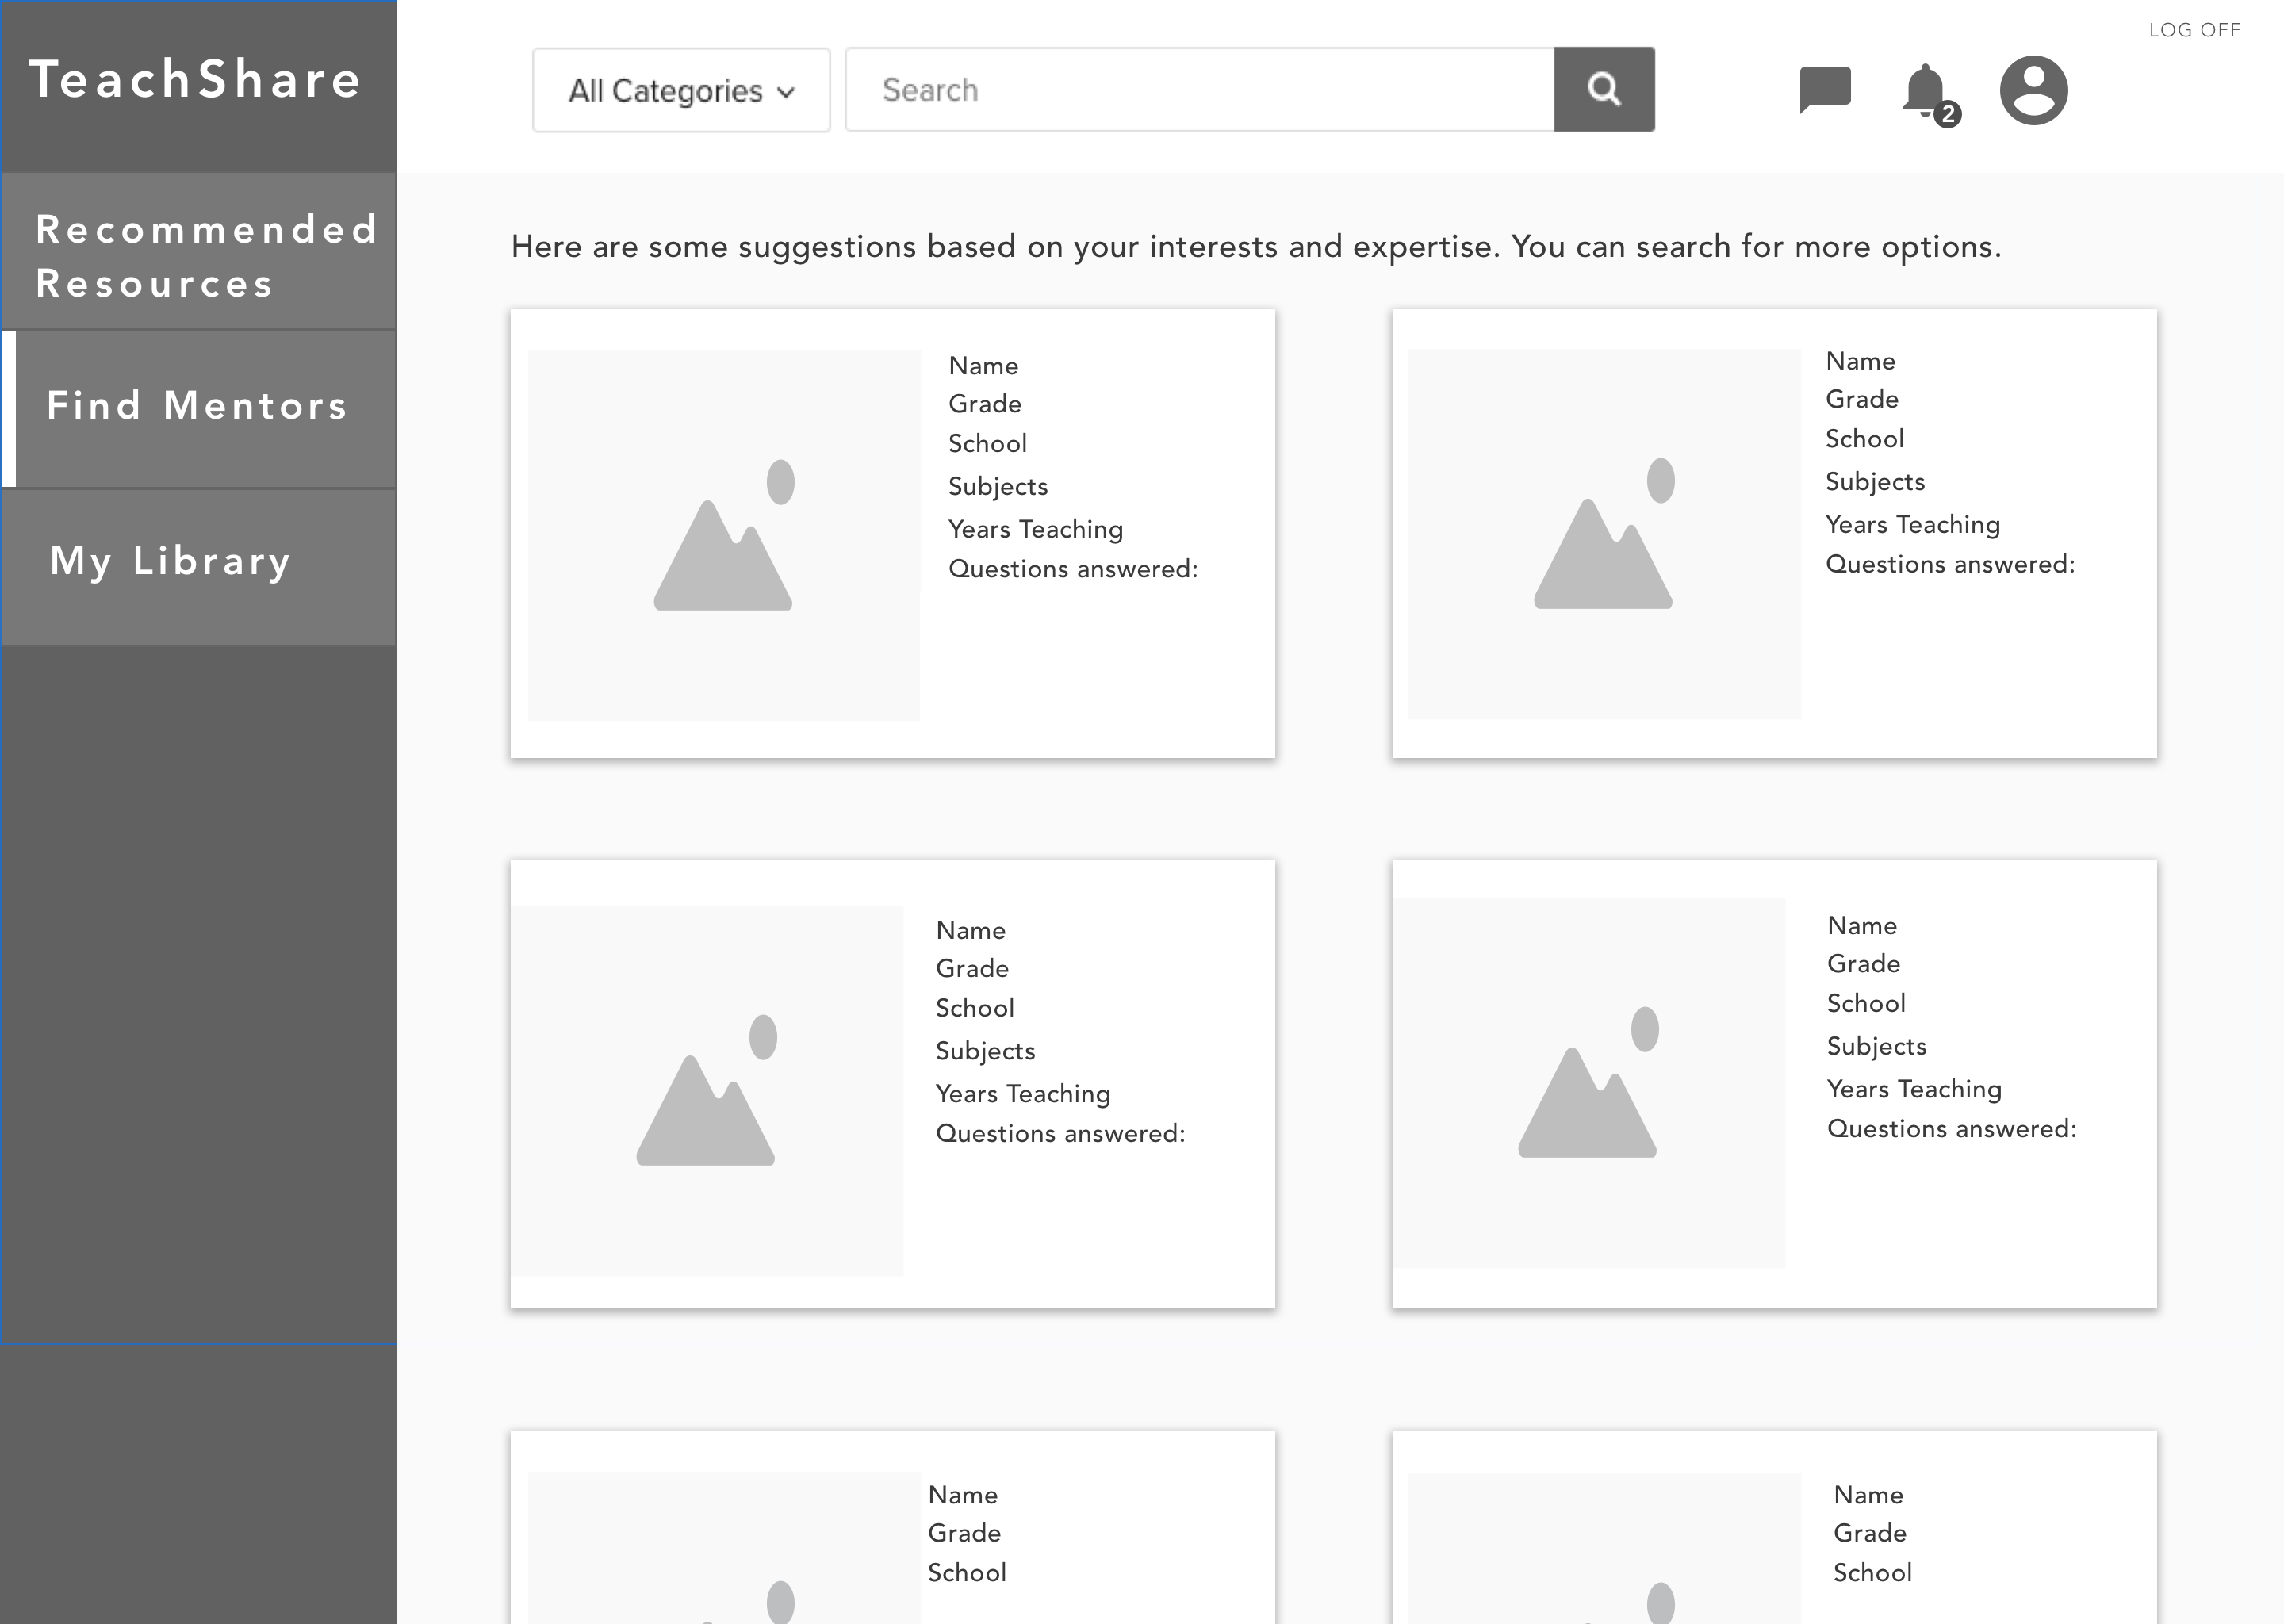Click the search magnifier button
Viewport: 2284px width, 1624px height.
tap(1604, 89)
